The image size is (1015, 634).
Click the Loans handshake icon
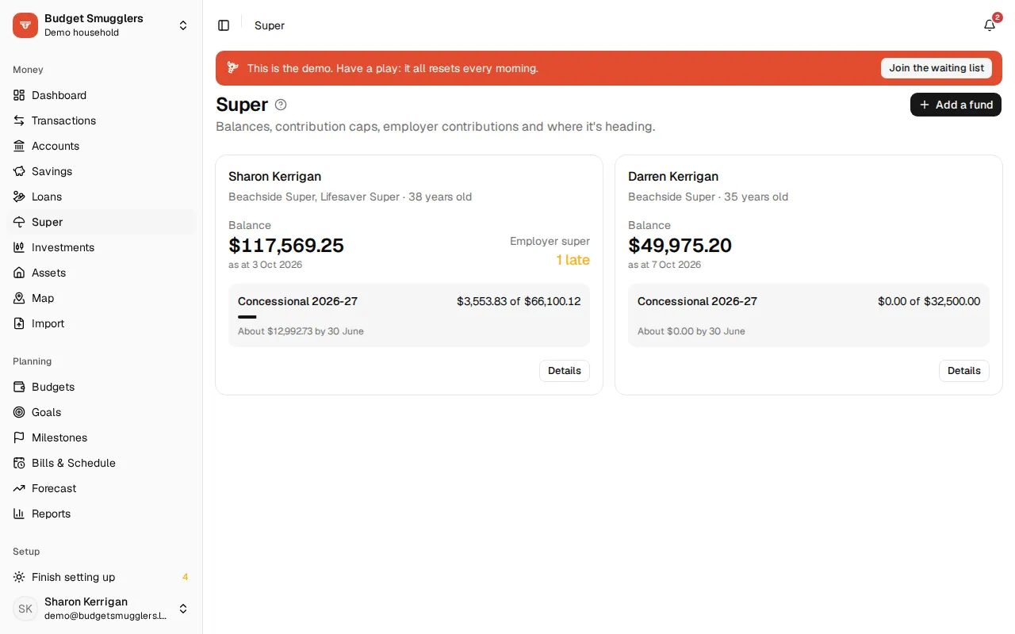[19, 197]
